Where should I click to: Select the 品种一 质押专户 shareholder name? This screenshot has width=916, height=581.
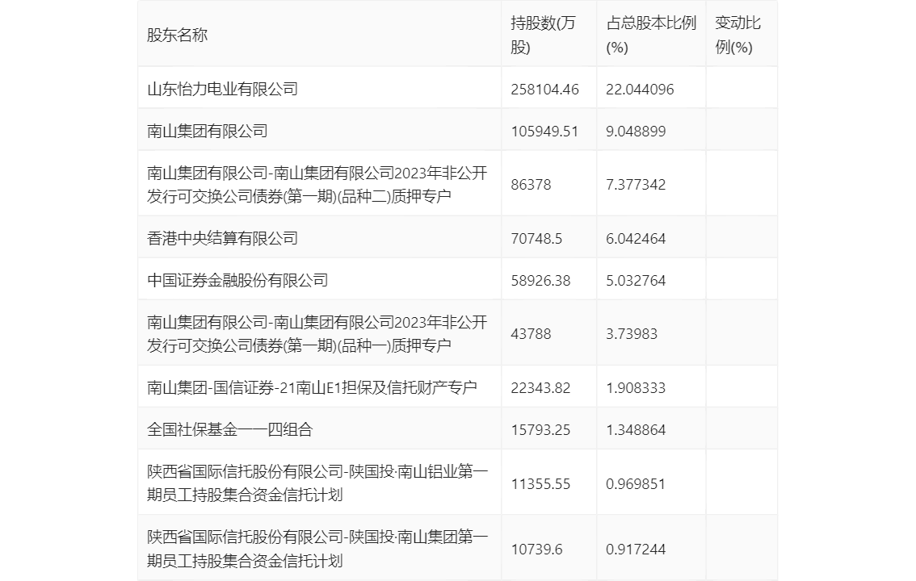coord(317,333)
